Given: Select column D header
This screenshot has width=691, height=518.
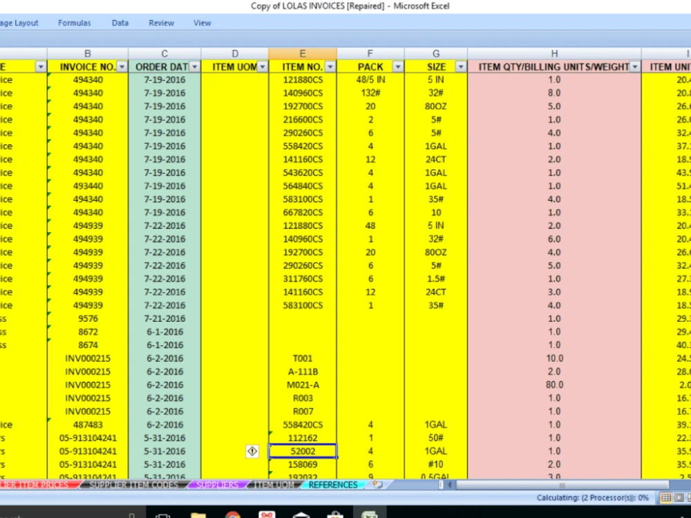Looking at the screenshot, I should [235, 53].
